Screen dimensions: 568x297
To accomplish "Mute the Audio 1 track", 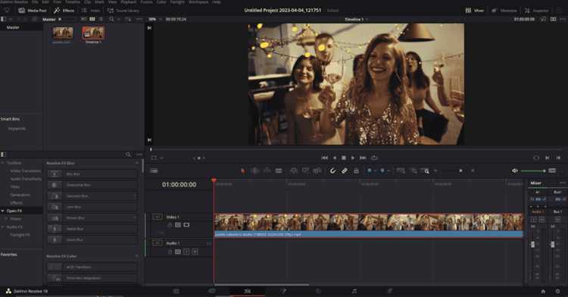I will click(x=195, y=252).
